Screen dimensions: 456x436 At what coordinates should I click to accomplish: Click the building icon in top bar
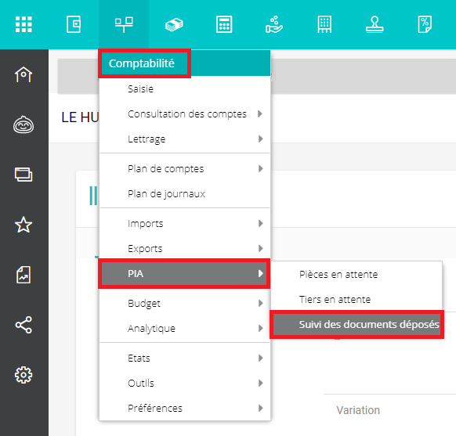324,24
